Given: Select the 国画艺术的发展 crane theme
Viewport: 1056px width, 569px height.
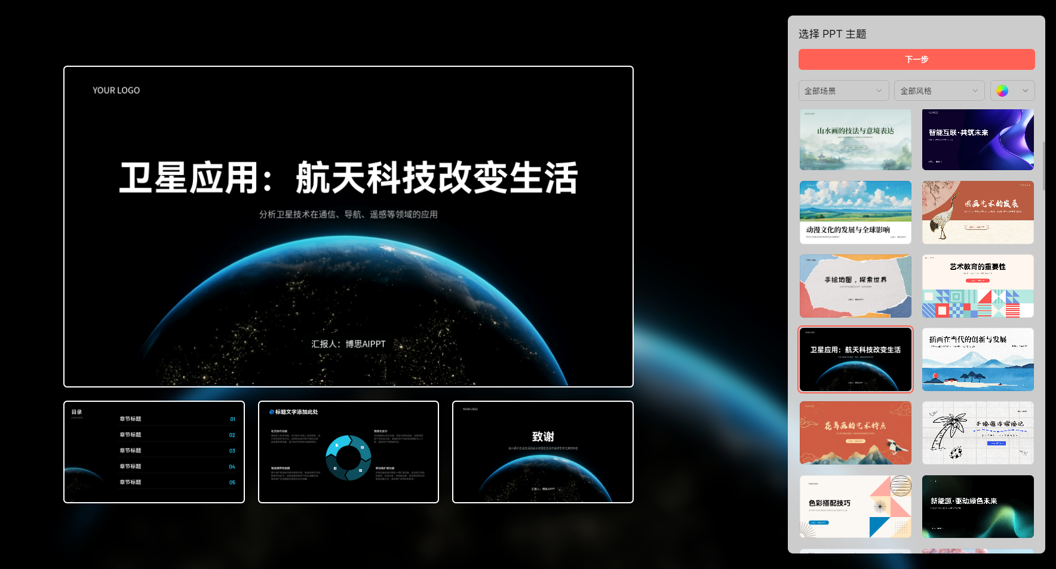Looking at the screenshot, I should pyautogui.click(x=978, y=213).
